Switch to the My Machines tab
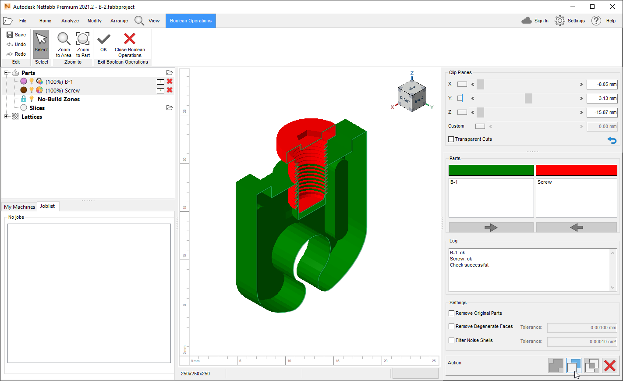The height and width of the screenshot is (381, 623). (19, 207)
